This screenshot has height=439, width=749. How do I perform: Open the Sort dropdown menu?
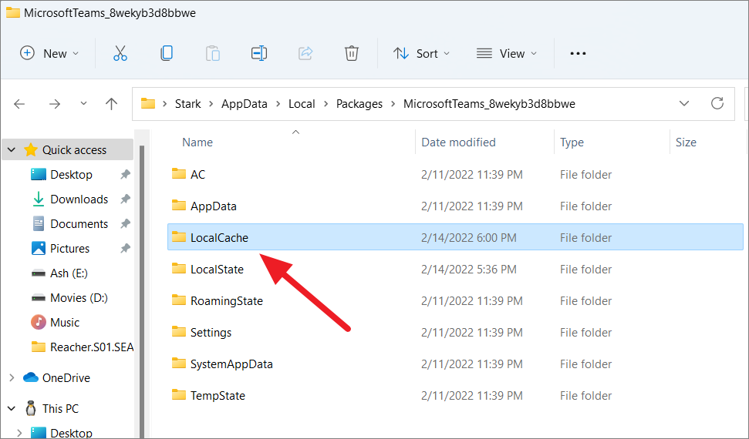click(422, 53)
